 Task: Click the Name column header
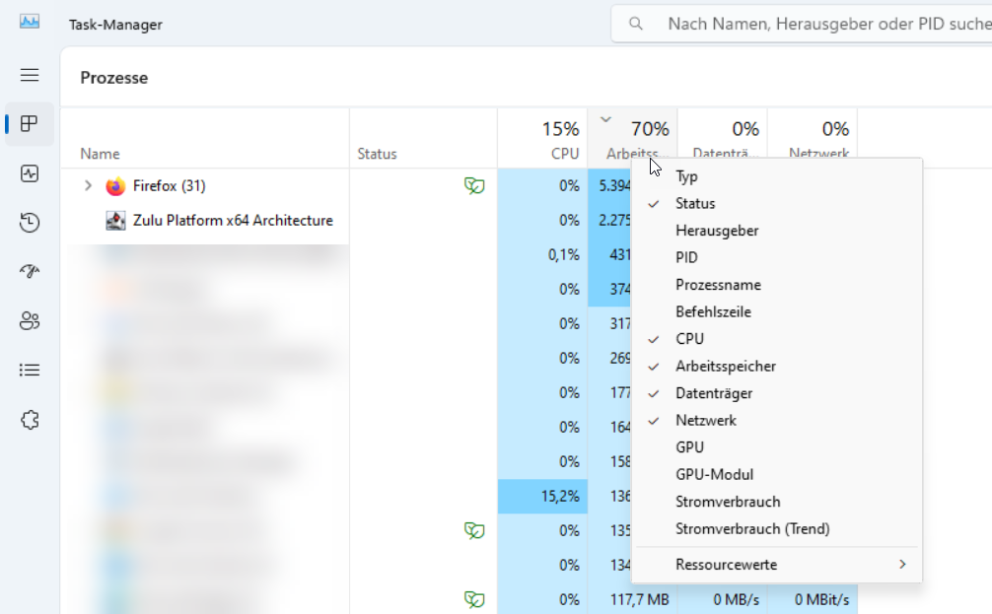tap(100, 154)
